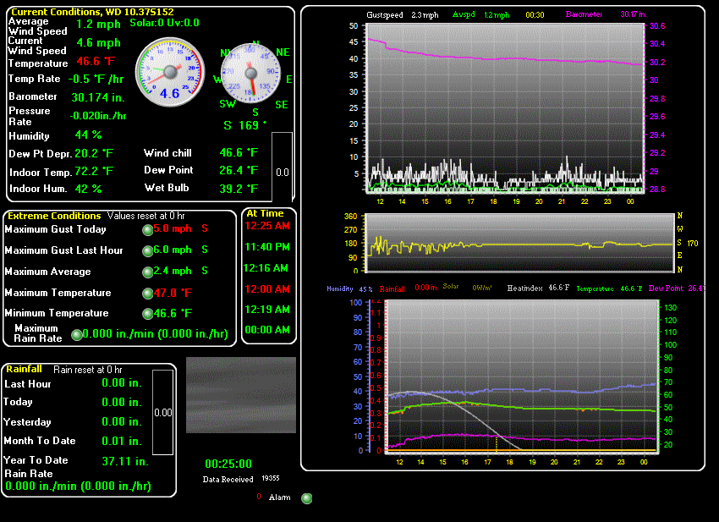Screen dimensions: 719x522
Task: Click the Year To Date rainfall value
Action: tap(125, 461)
